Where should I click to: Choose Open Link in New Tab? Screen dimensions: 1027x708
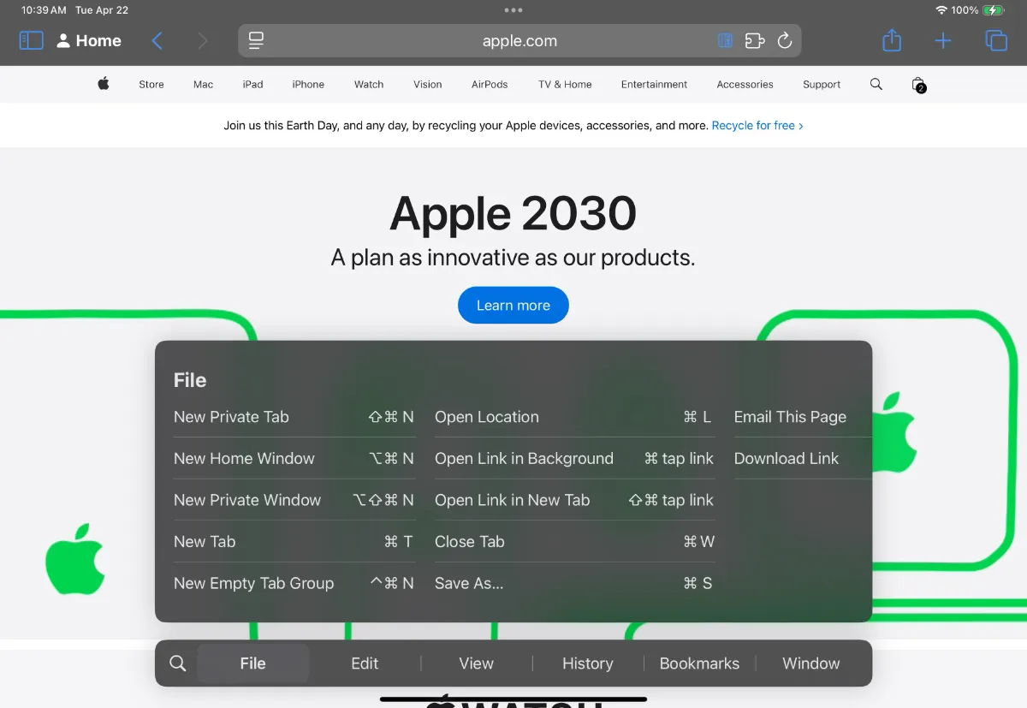pyautogui.click(x=574, y=500)
